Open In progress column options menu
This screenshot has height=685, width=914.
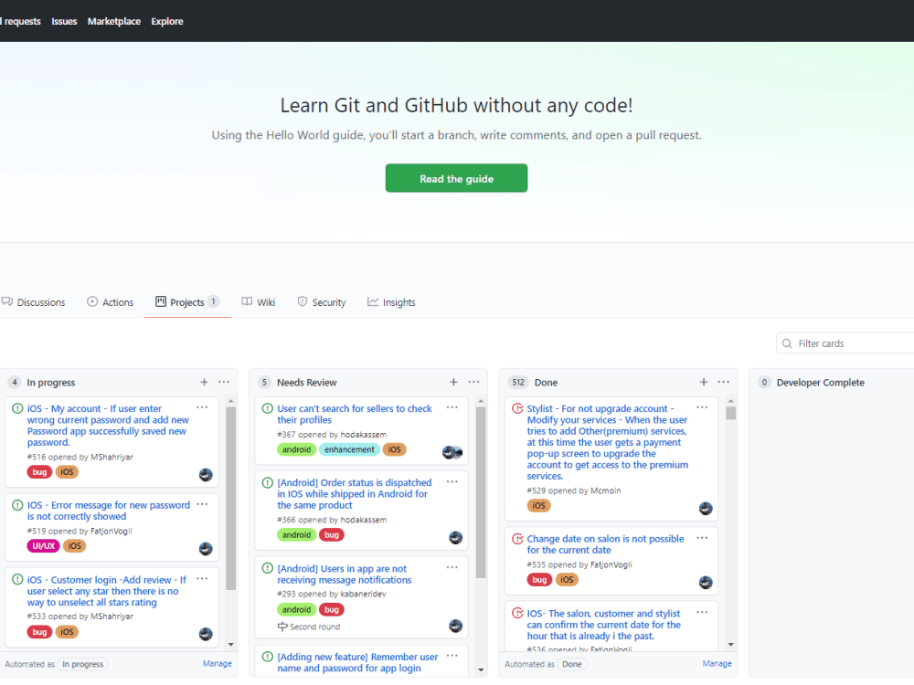tap(224, 382)
